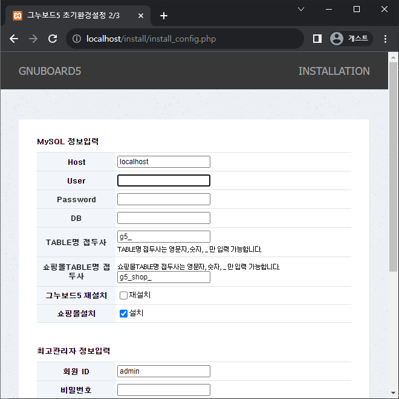Click the 재설치 checkbox label text

140,295
